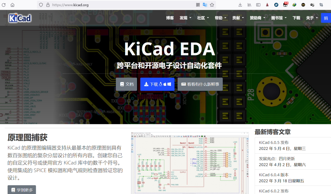The height and width of the screenshot is (194, 331).
Task: Bookmark this page with the star icon
Action: pyautogui.click(x=212, y=5)
